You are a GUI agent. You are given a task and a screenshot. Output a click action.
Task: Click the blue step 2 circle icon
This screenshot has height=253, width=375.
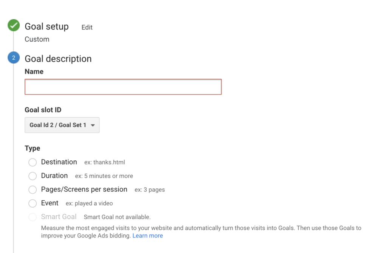[14, 58]
